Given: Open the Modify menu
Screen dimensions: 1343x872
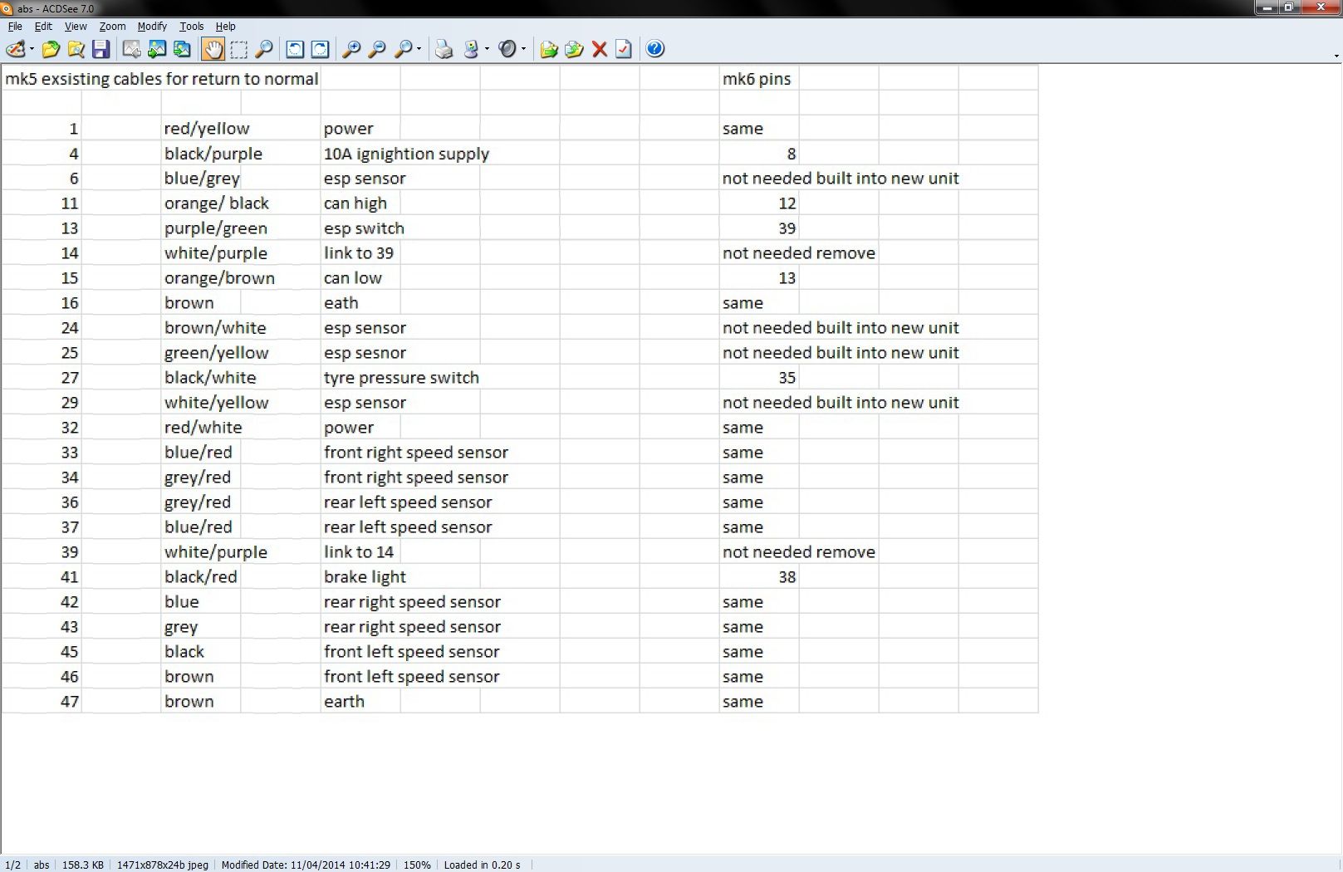Looking at the screenshot, I should click(x=152, y=27).
